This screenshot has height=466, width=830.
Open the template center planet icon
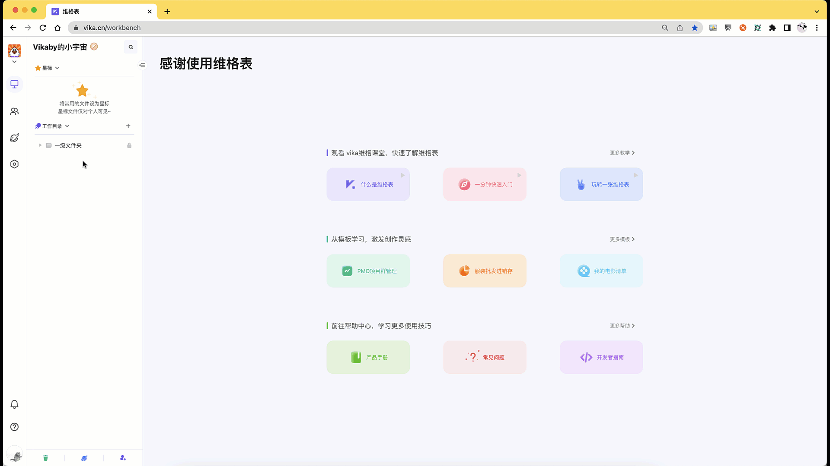click(x=14, y=138)
